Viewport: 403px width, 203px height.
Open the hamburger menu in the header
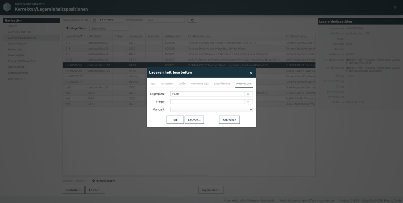pyautogui.click(x=395, y=8)
